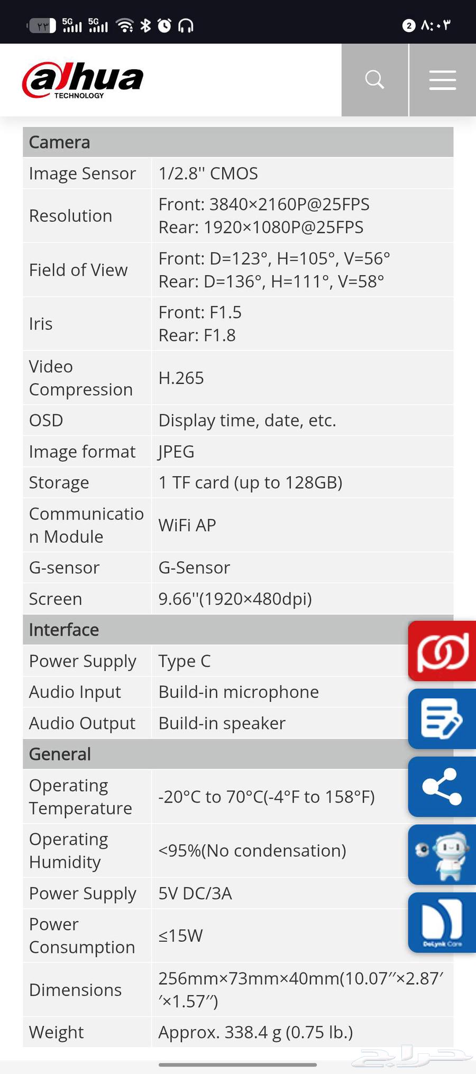The image size is (476, 1074).
Task: Open the robot assistant chat icon
Action: click(x=442, y=854)
